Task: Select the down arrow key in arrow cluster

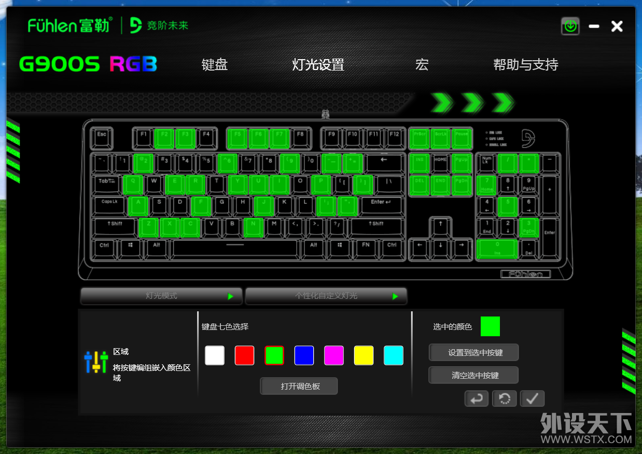Action: pos(440,248)
